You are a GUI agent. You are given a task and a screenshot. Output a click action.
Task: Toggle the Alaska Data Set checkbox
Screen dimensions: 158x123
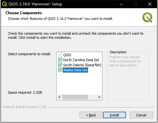pos(60,70)
